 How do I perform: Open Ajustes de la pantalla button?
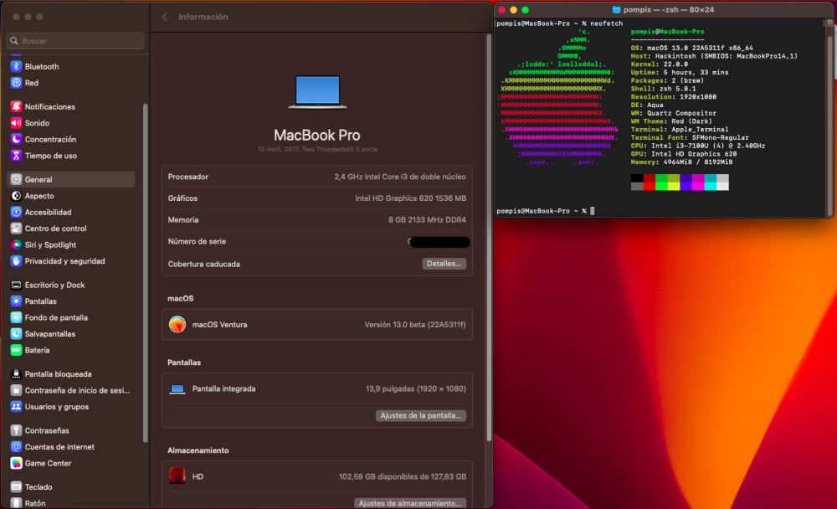coord(421,415)
